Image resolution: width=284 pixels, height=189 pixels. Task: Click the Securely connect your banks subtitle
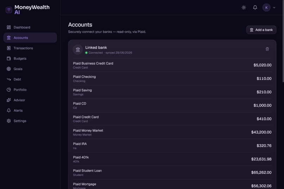pyautogui.click(x=107, y=32)
